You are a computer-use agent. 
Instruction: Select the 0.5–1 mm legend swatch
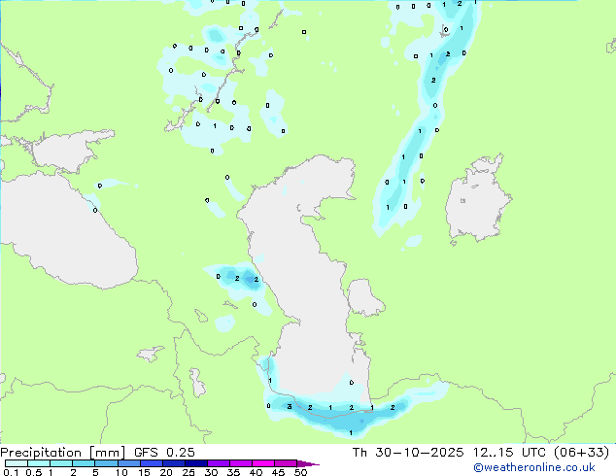39,463
